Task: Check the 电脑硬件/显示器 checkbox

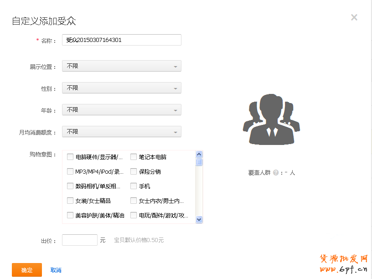Action: coord(70,157)
